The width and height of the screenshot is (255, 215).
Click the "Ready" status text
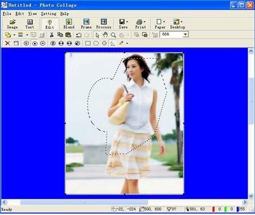point(7,209)
